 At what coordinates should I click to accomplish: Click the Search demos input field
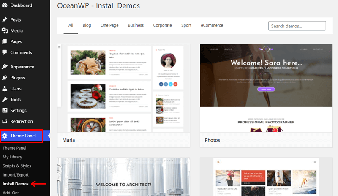coord(297,26)
